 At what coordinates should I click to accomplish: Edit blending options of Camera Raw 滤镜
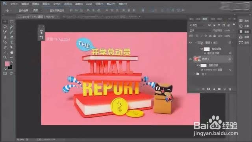tap(230, 70)
